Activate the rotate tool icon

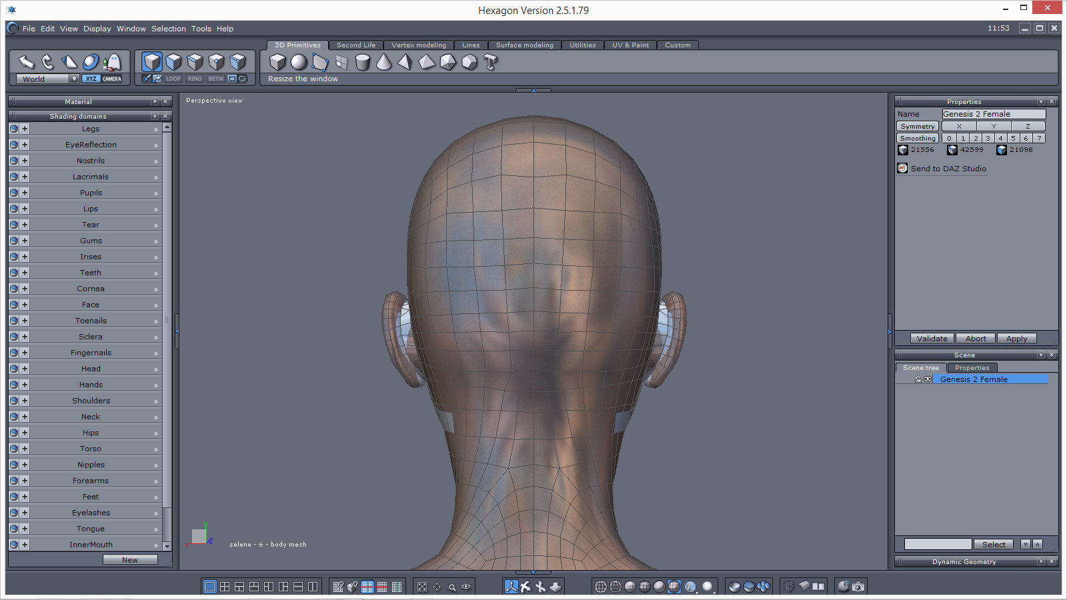[x=48, y=62]
